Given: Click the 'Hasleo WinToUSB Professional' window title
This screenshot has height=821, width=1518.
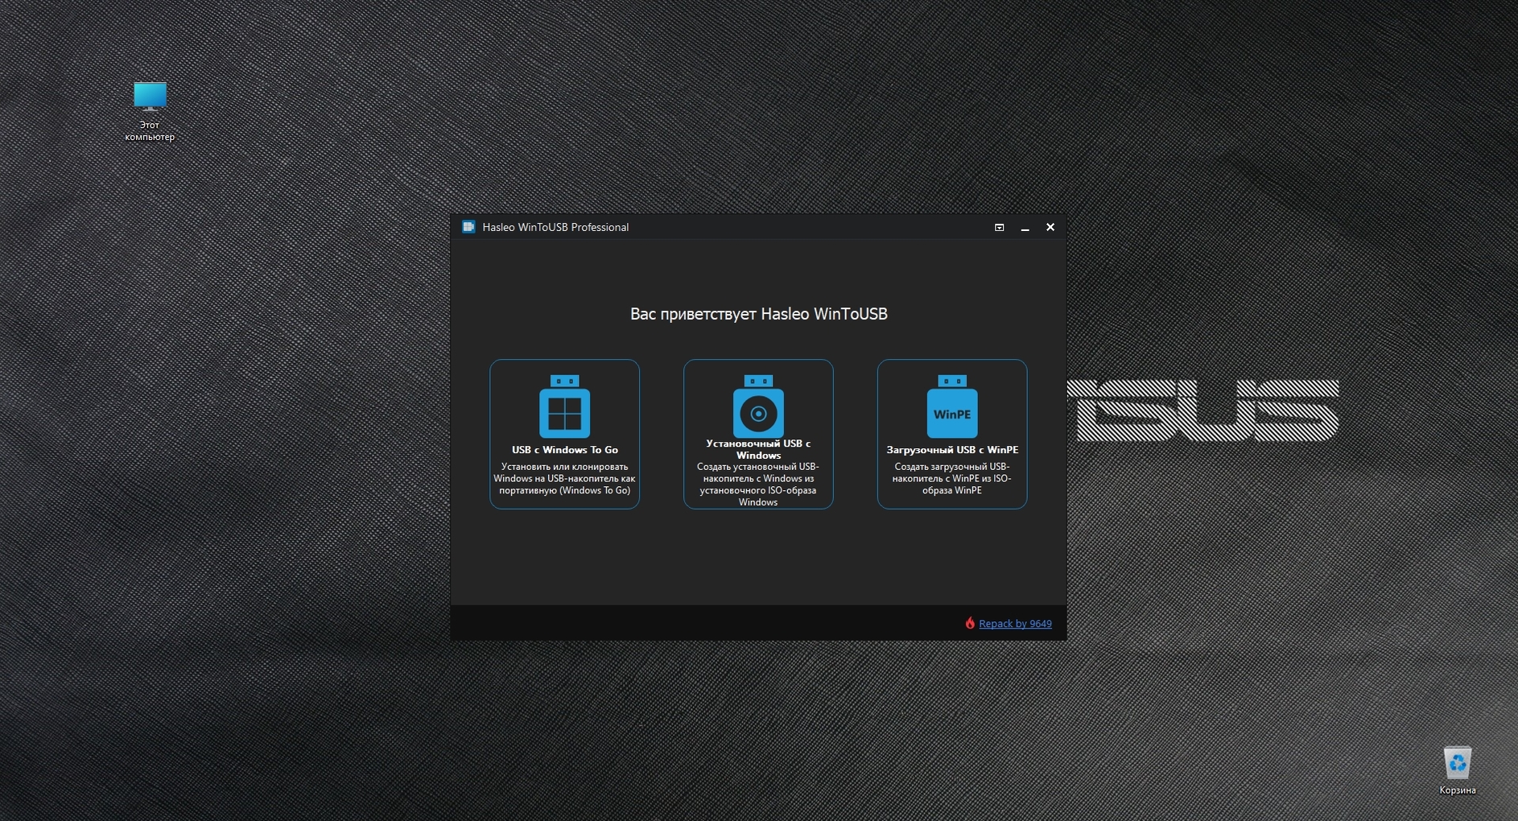Looking at the screenshot, I should click(x=555, y=227).
